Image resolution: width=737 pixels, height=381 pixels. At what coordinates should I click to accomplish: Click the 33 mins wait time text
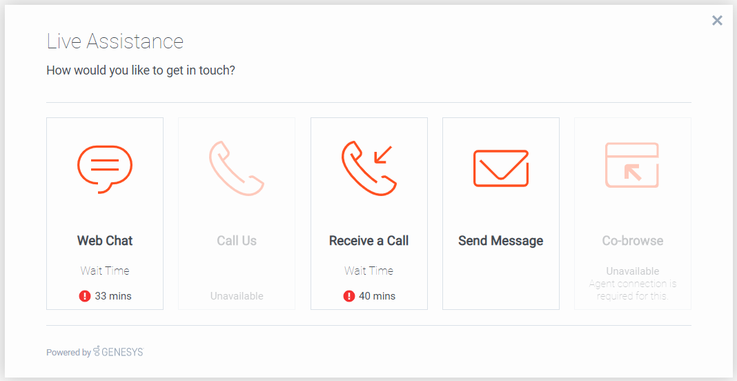click(x=113, y=296)
